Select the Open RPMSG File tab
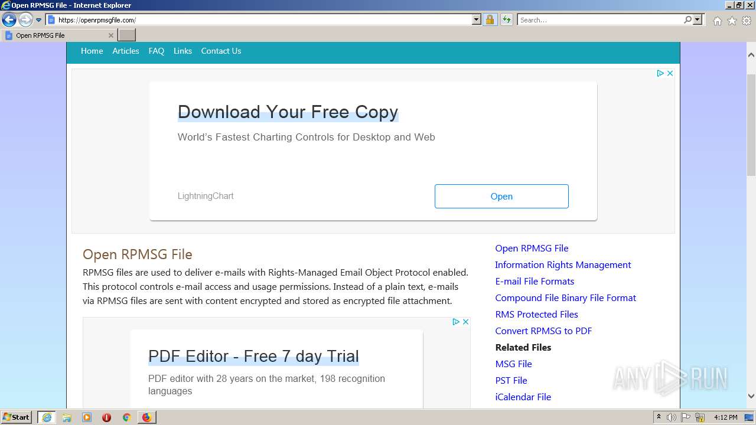The image size is (756, 425). 58,35
